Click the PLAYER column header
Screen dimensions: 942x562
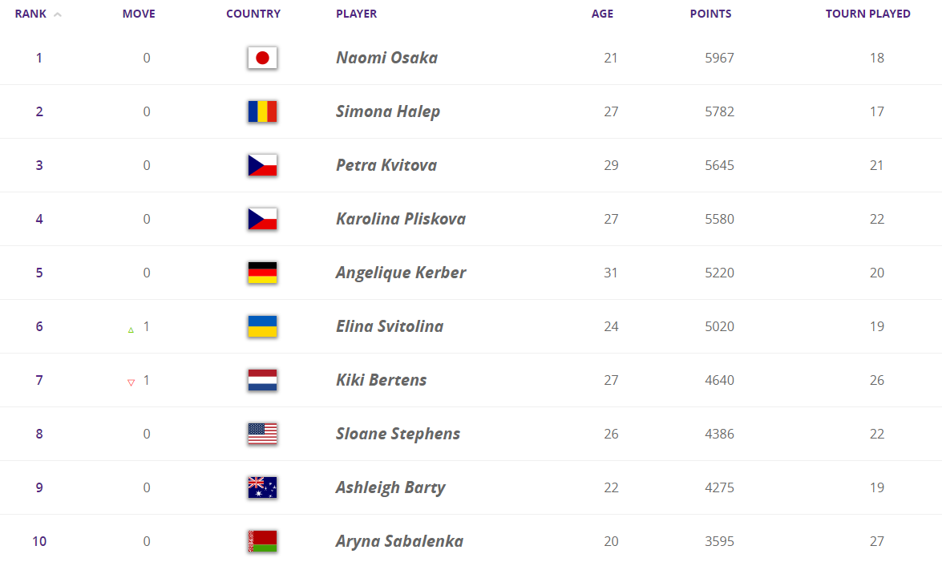point(356,14)
